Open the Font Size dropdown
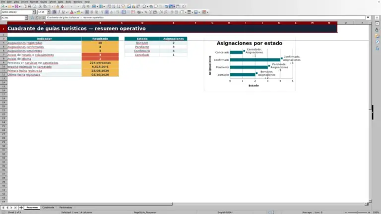This screenshot has width=381, height=214. pos(48,12)
